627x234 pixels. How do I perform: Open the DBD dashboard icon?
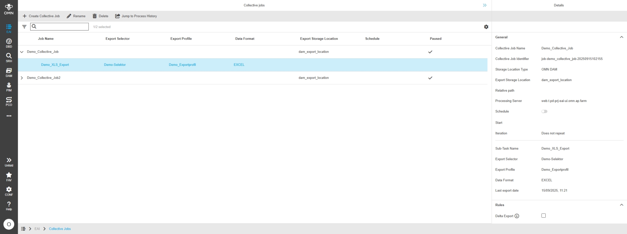(9, 43)
